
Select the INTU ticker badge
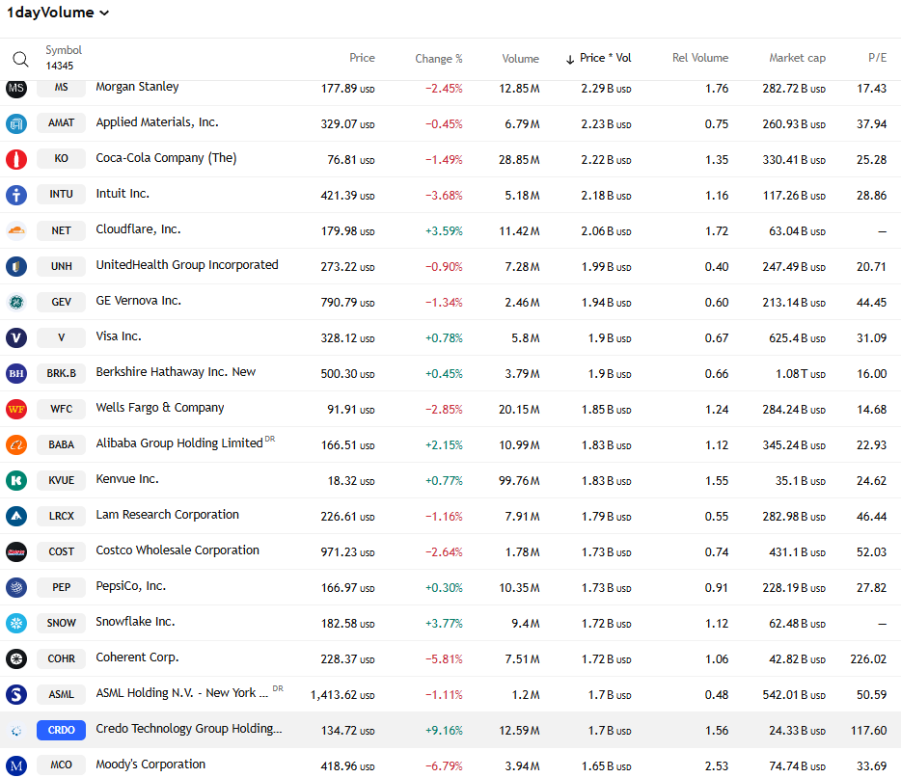tap(61, 194)
